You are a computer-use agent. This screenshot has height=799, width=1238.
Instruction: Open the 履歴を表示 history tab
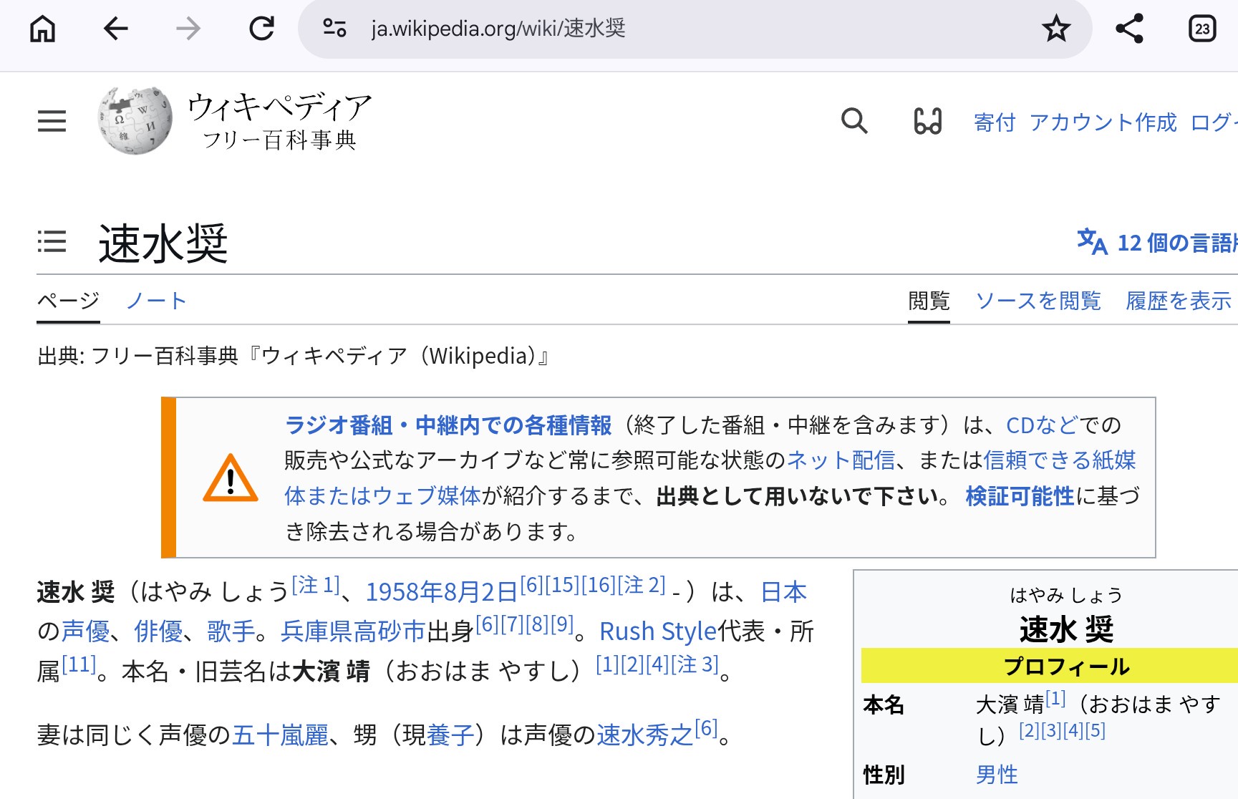click(x=1179, y=301)
